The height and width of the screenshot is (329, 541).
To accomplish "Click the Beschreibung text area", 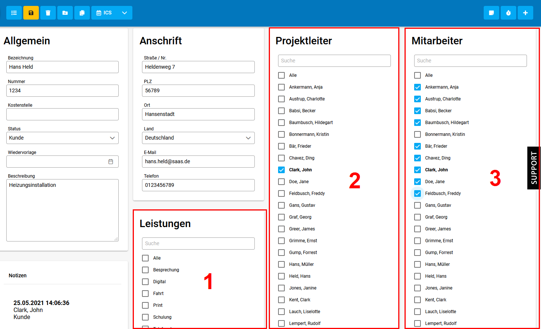I will coord(62,210).
